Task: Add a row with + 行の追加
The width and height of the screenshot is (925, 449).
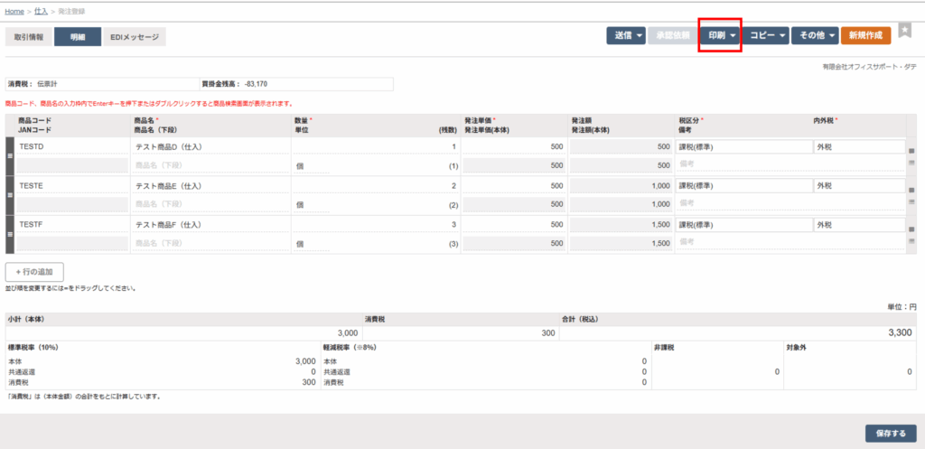Action: pyautogui.click(x=35, y=271)
